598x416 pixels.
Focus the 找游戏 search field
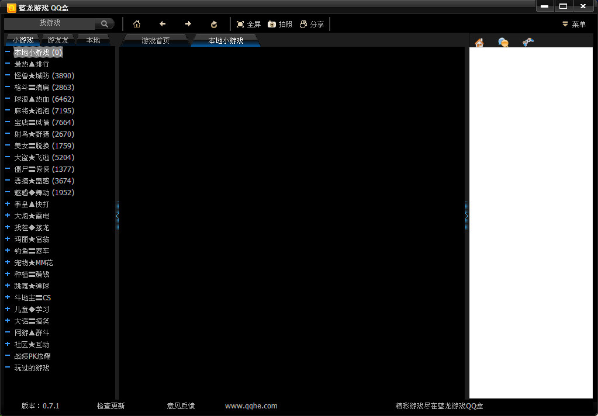point(50,23)
